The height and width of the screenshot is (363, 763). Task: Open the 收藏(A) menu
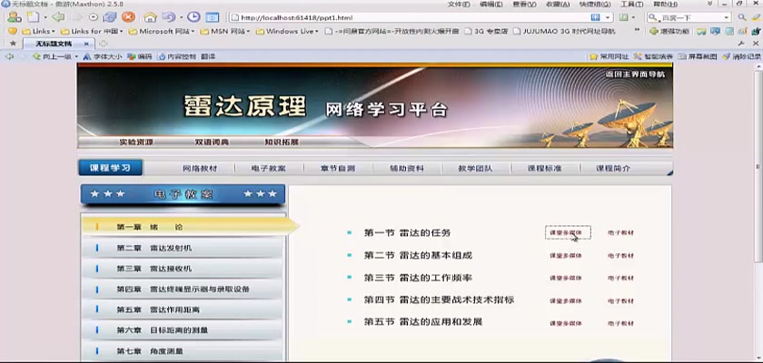click(x=558, y=4)
